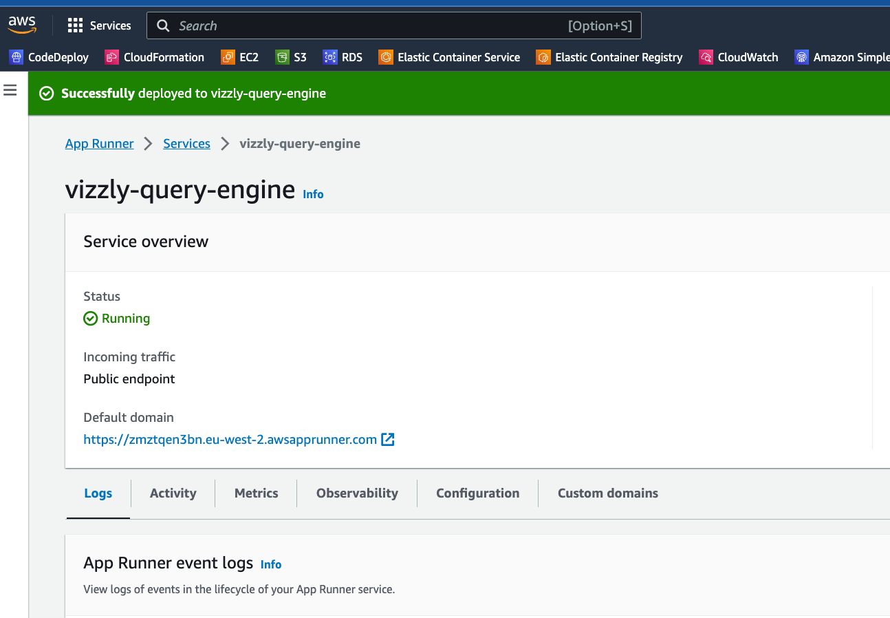Click the vizzly-query-engine page title
Screen dimensions: 890x618
[x=180, y=189]
